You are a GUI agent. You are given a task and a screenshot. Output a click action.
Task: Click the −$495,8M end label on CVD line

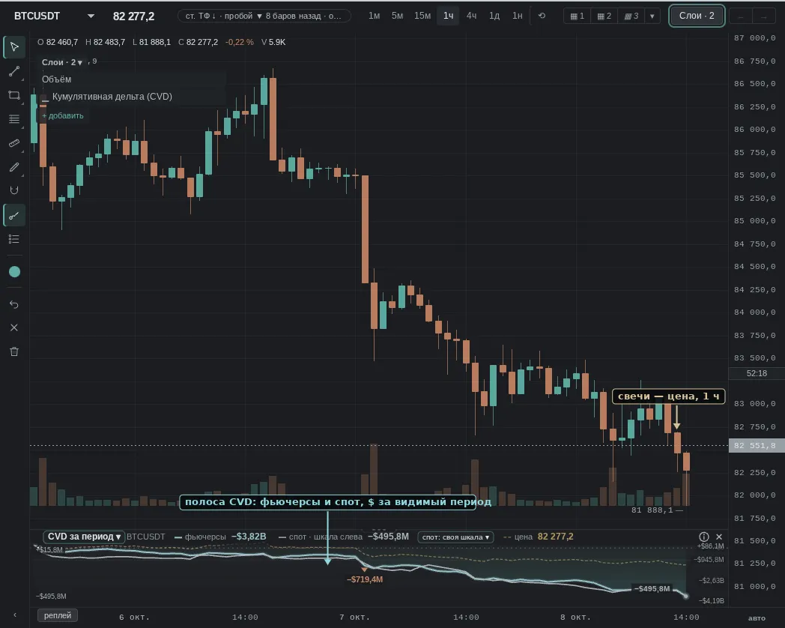(652, 588)
